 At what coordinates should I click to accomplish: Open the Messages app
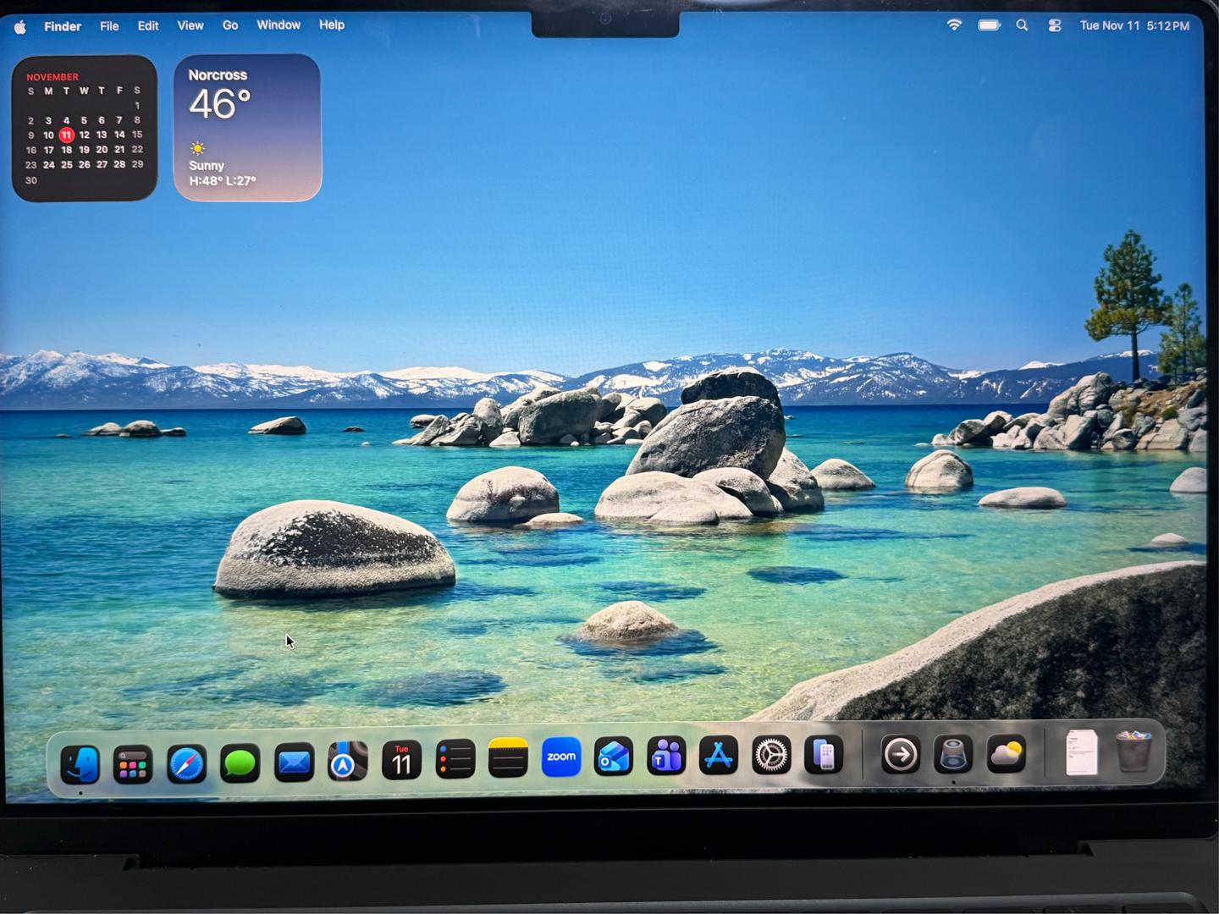(240, 764)
